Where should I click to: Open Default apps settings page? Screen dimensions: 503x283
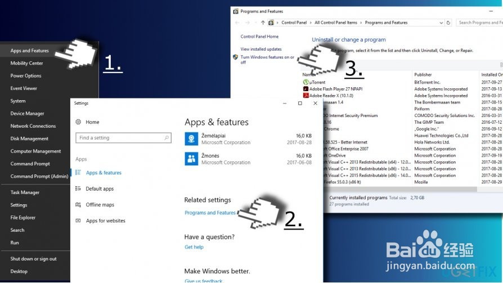(100, 188)
